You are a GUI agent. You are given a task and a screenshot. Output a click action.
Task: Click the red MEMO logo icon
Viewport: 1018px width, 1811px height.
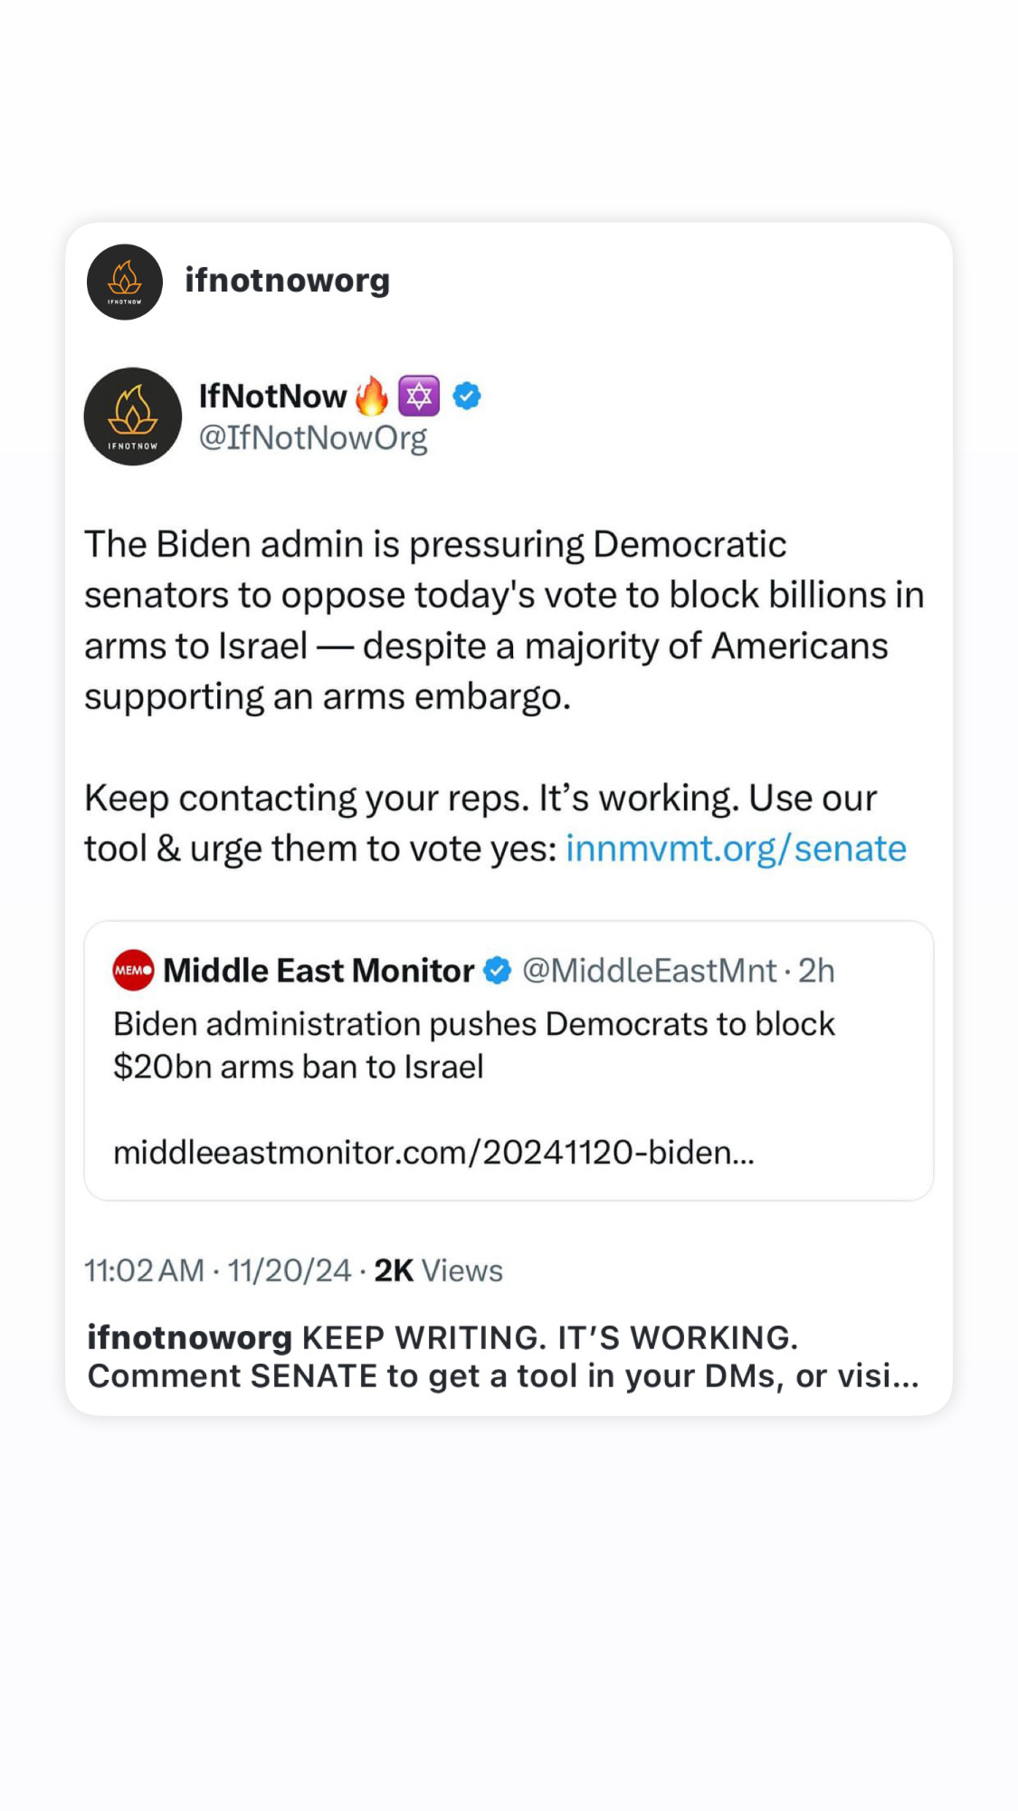click(133, 971)
